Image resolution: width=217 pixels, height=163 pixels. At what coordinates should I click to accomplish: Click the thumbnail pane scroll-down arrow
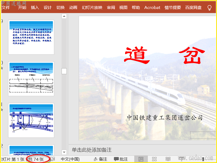[x=64, y=152]
